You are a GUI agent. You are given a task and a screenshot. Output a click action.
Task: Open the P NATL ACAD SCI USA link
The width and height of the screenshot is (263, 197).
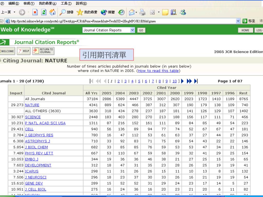tap(45, 123)
